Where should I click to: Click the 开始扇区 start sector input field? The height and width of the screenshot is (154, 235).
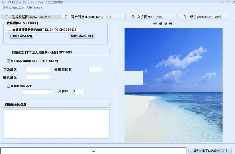tap(38, 69)
